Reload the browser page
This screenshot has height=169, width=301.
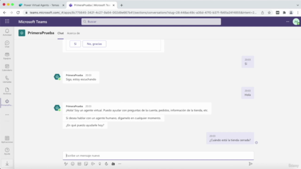coord(18,13)
